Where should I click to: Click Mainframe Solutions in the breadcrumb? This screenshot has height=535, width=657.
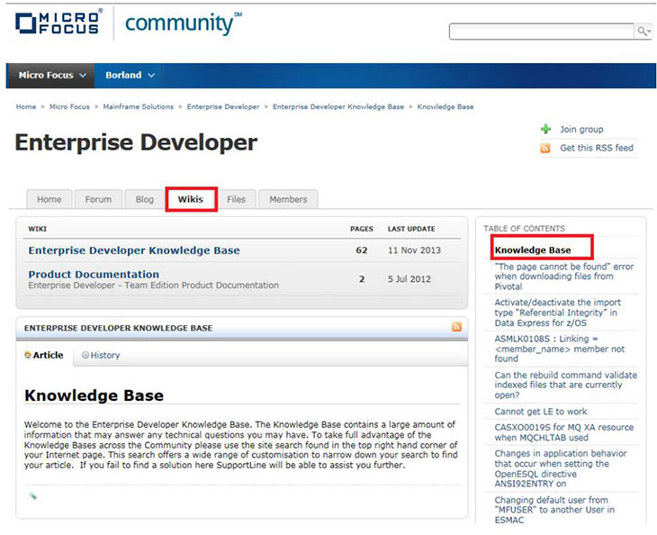pyautogui.click(x=138, y=106)
